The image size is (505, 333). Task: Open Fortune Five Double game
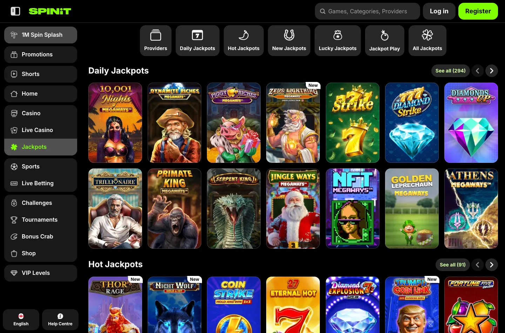471,305
